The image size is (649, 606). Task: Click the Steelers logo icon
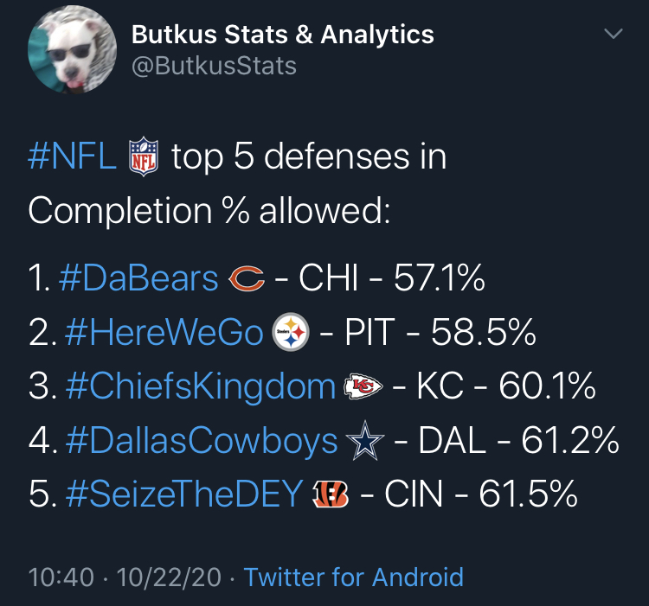[x=291, y=332]
